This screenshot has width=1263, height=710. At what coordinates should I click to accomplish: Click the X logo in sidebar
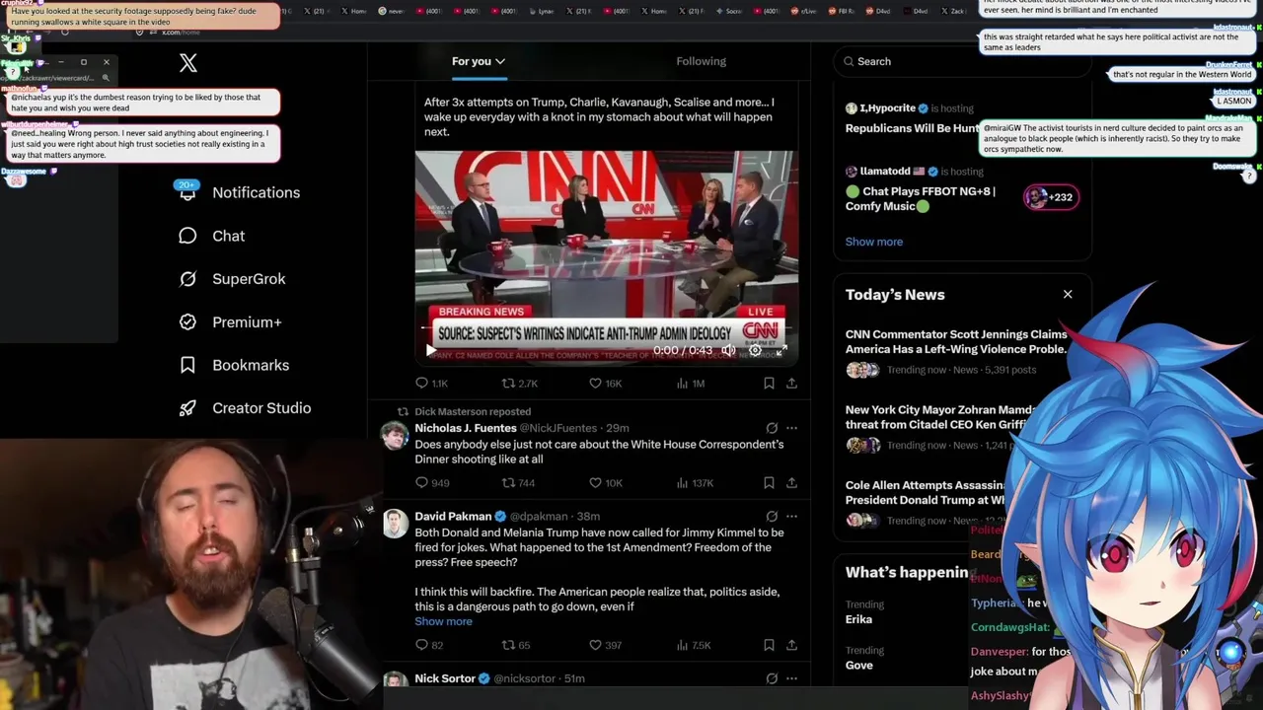(188, 63)
